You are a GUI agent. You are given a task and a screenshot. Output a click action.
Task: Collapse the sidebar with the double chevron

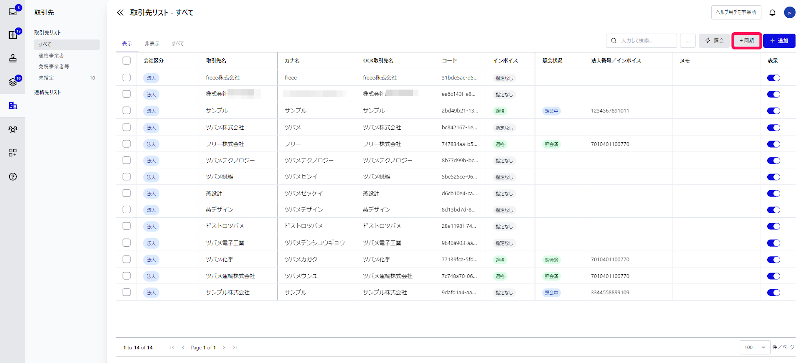point(120,12)
